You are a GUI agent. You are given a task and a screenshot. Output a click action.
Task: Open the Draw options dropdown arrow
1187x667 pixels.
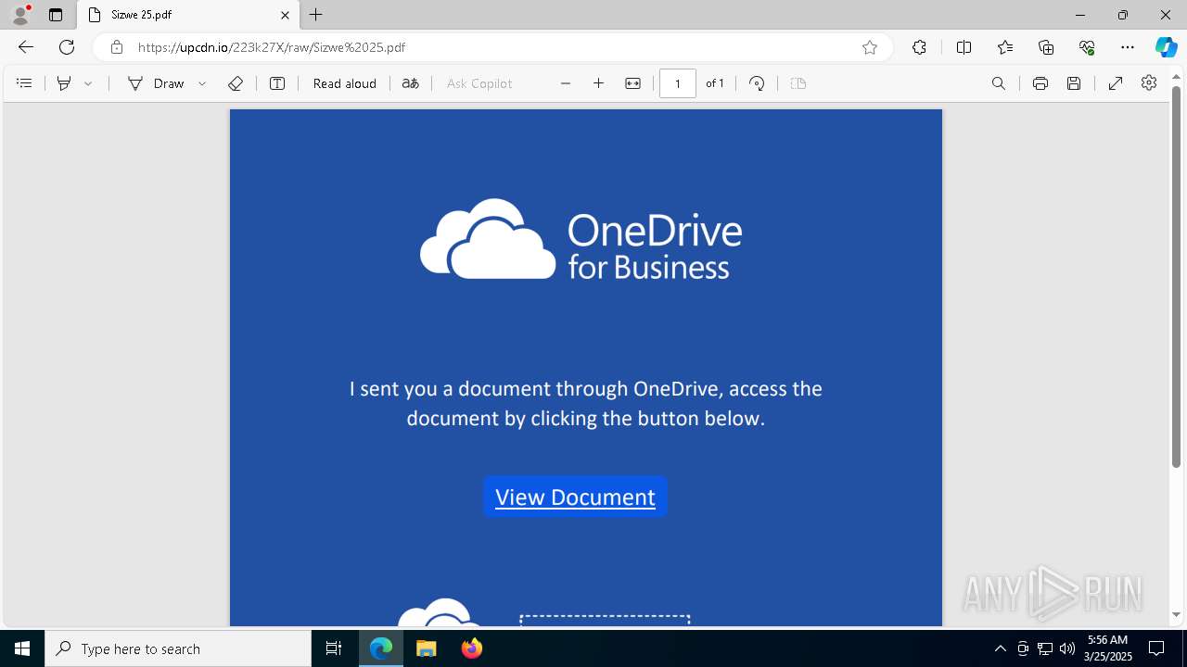click(x=202, y=83)
